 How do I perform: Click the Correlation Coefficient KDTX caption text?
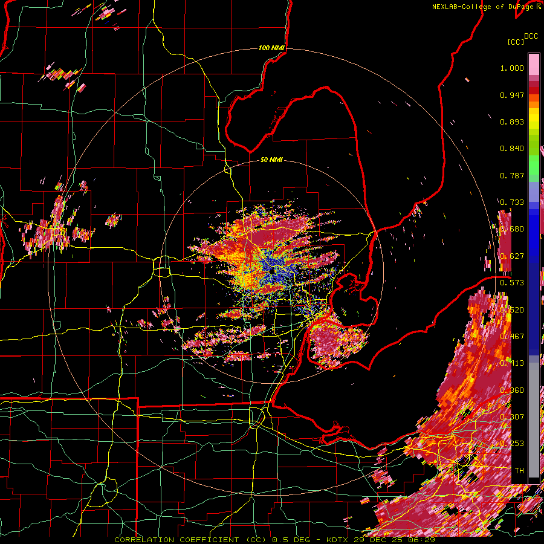[274, 540]
